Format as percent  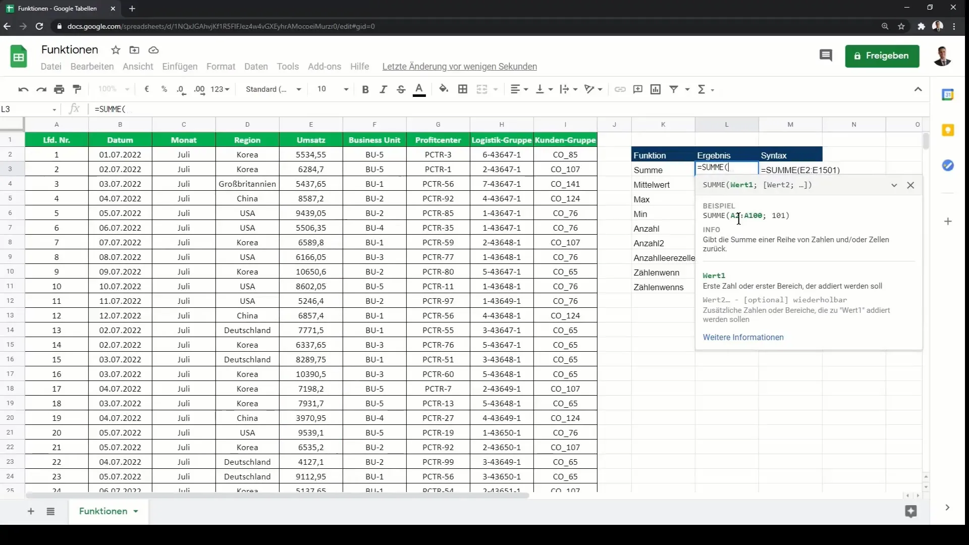tap(164, 89)
